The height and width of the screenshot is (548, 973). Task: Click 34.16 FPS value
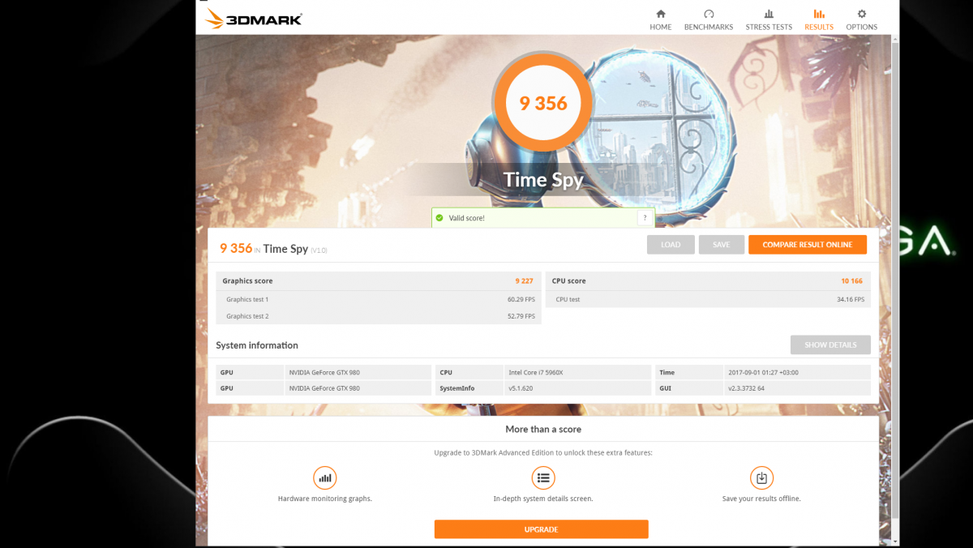[x=850, y=300]
